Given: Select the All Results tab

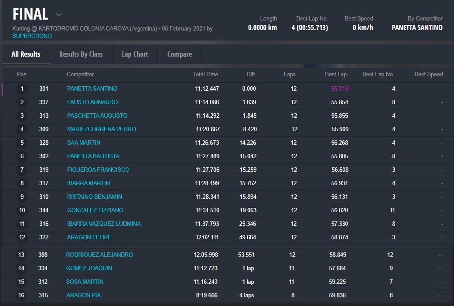Looking at the screenshot, I should click(x=26, y=54).
